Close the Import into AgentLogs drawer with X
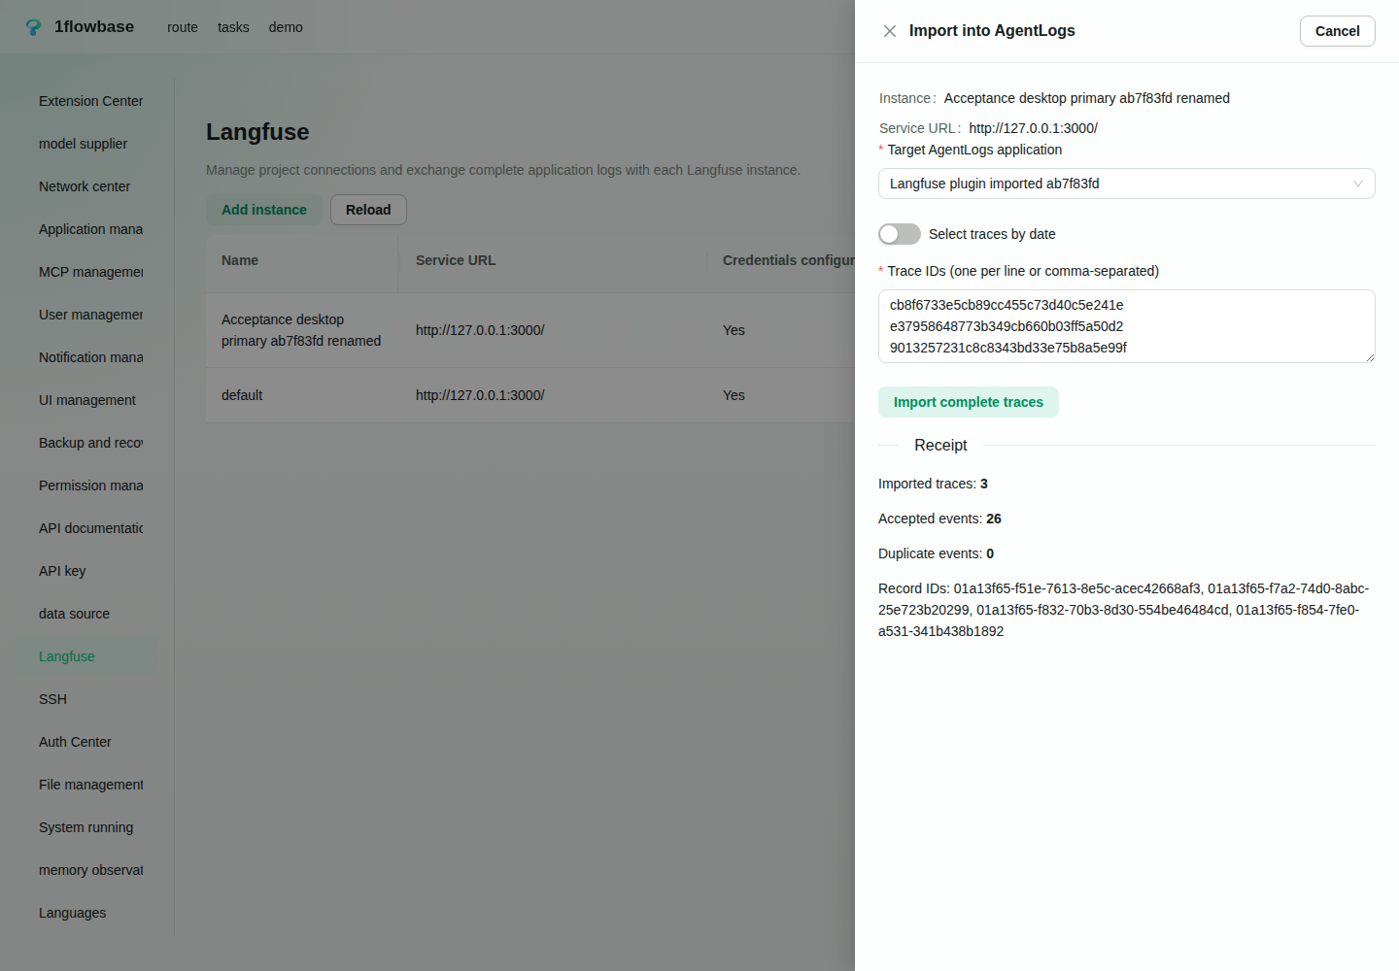The image size is (1399, 971). pyautogui.click(x=890, y=31)
